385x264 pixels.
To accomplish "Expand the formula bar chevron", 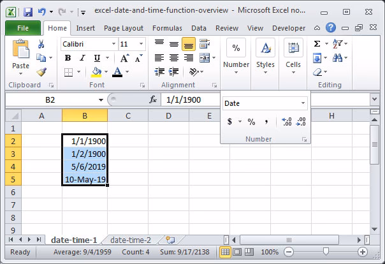I will point(374,99).
